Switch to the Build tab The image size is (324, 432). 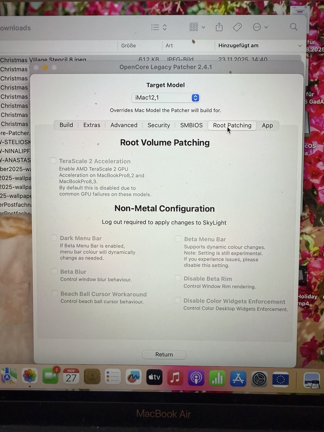click(x=66, y=125)
